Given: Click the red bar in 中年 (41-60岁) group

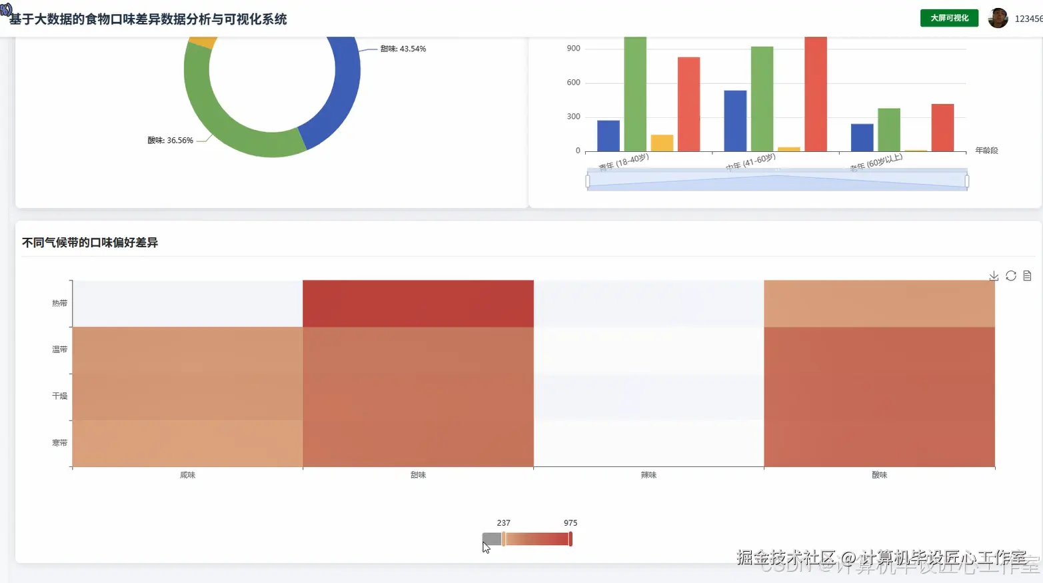Looking at the screenshot, I should [816, 94].
